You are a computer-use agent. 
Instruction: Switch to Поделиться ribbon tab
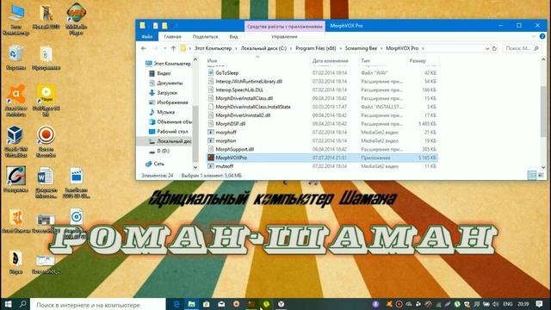coord(205,36)
